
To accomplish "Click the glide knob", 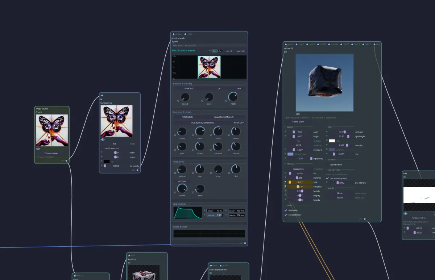I will [x=209, y=97].
